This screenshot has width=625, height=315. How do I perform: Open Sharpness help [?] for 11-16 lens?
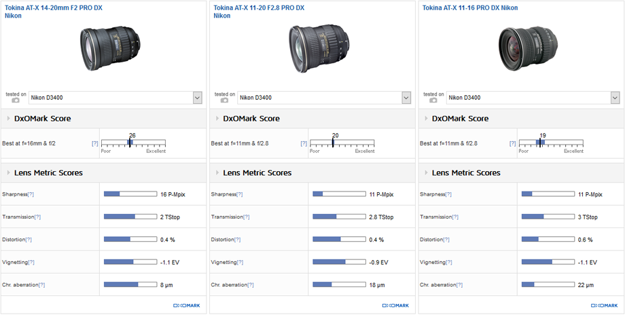point(448,194)
